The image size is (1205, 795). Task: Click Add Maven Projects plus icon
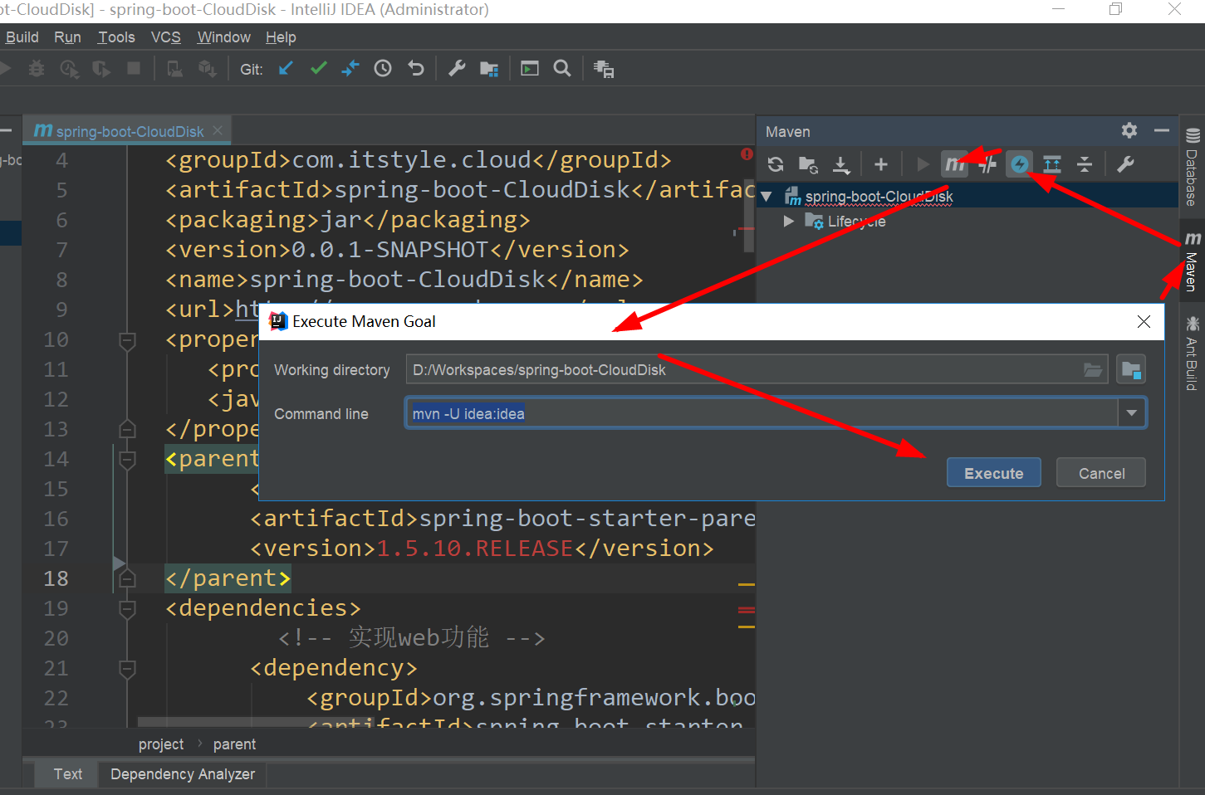[881, 164]
